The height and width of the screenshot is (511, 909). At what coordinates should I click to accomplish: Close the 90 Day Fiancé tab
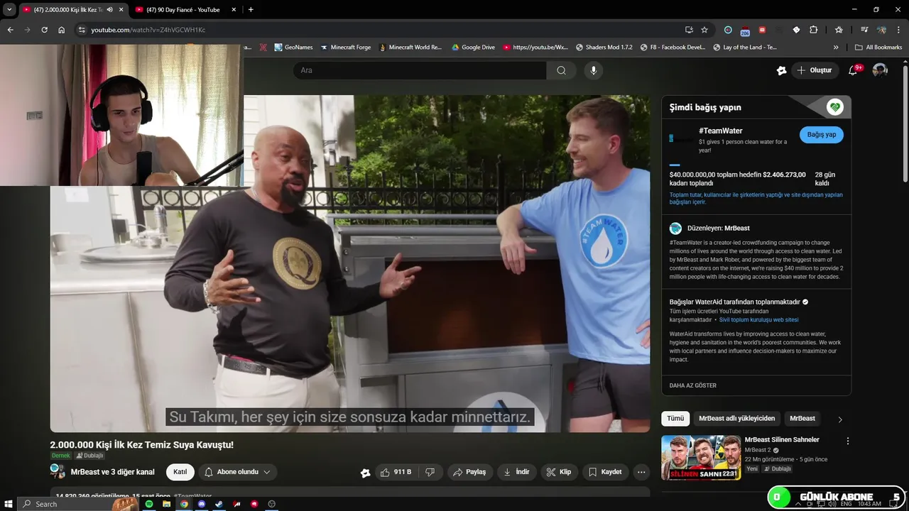tap(232, 10)
